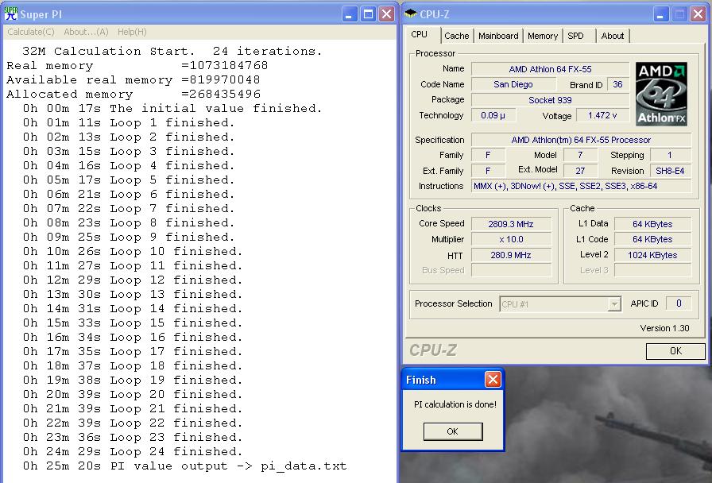This screenshot has width=712, height=483.
Task: Click the Loop 24 finished line
Action: [133, 452]
